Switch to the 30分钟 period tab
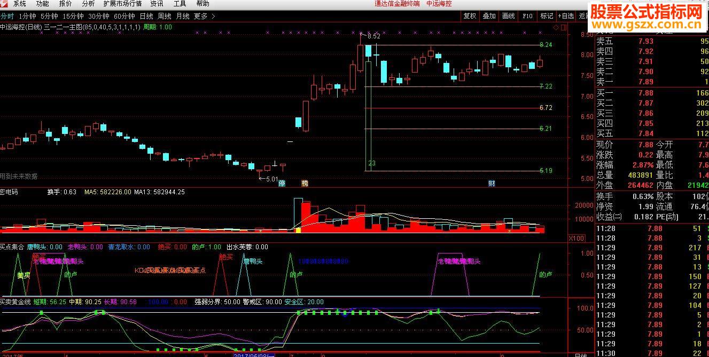This screenshot has height=357, width=709. (99, 16)
